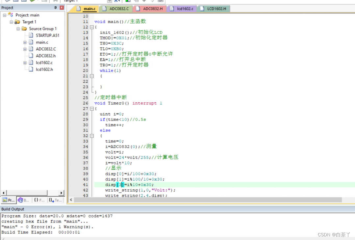Image resolution: width=355 pixels, height=240 pixels.
Task: Collapse the Project: main root node
Action: pyautogui.click(x=5, y=15)
